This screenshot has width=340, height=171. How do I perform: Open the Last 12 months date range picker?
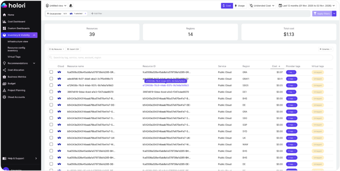click(307, 6)
